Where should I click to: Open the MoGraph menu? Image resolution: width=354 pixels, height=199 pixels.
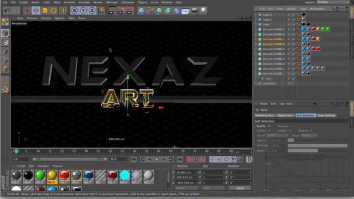[x=112, y=2]
